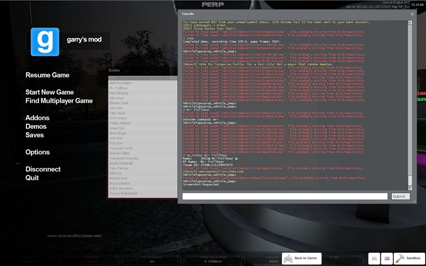Disconnect from the server
Image resolution: width=426 pixels, height=266 pixels.
(x=43, y=169)
